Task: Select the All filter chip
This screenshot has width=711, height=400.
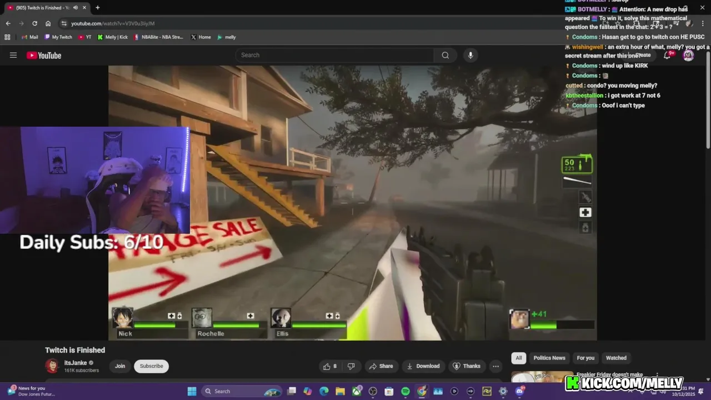Action: 519,358
